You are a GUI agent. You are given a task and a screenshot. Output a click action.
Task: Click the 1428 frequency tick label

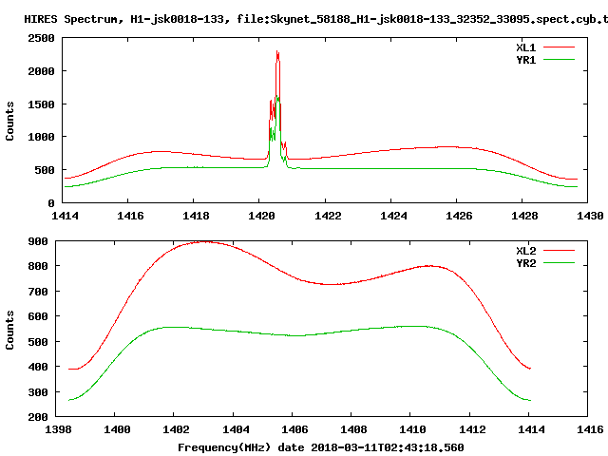click(x=524, y=216)
